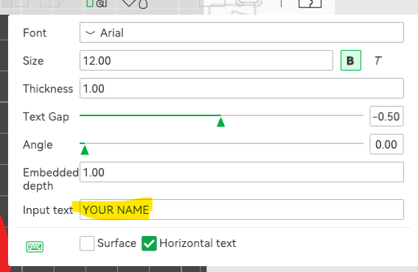Viewport: 418px width, 272px height.
Task: Click the Angle slider handle
Action: (85, 150)
